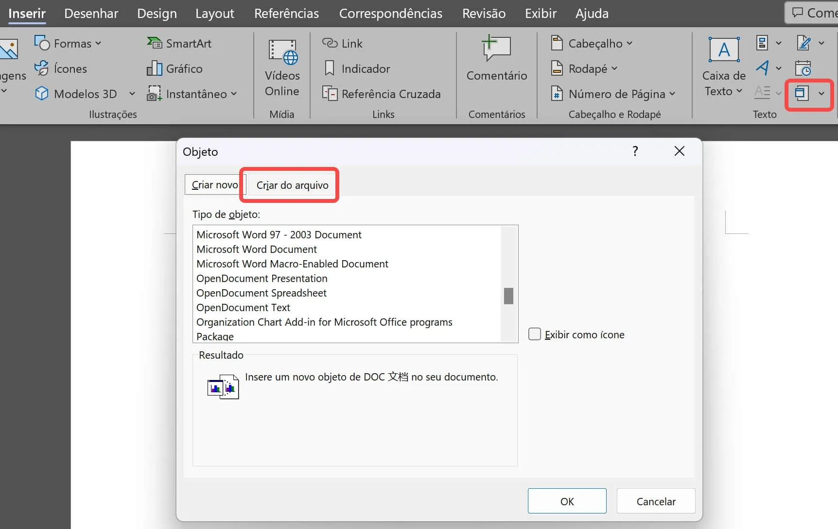Open the Rodapé dropdown arrow
Screen dimensions: 838x529
(x=614, y=68)
